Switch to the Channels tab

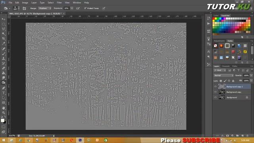point(225,66)
